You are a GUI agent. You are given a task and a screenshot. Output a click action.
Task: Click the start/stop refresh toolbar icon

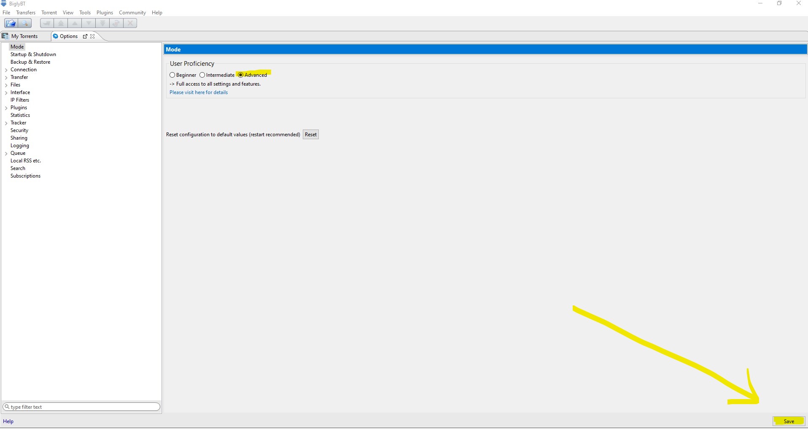pos(116,23)
